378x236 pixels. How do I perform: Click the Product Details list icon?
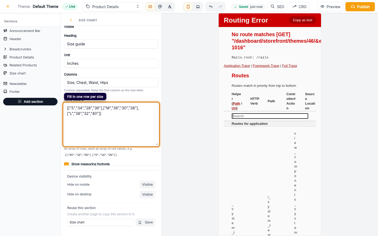pos(5,57)
